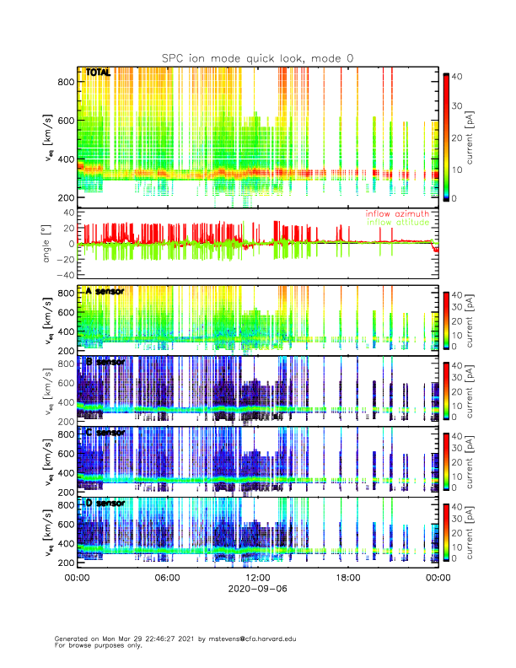The width and height of the screenshot is (516, 668).
Task: Click the D sensor panel label
Action: tap(105, 504)
